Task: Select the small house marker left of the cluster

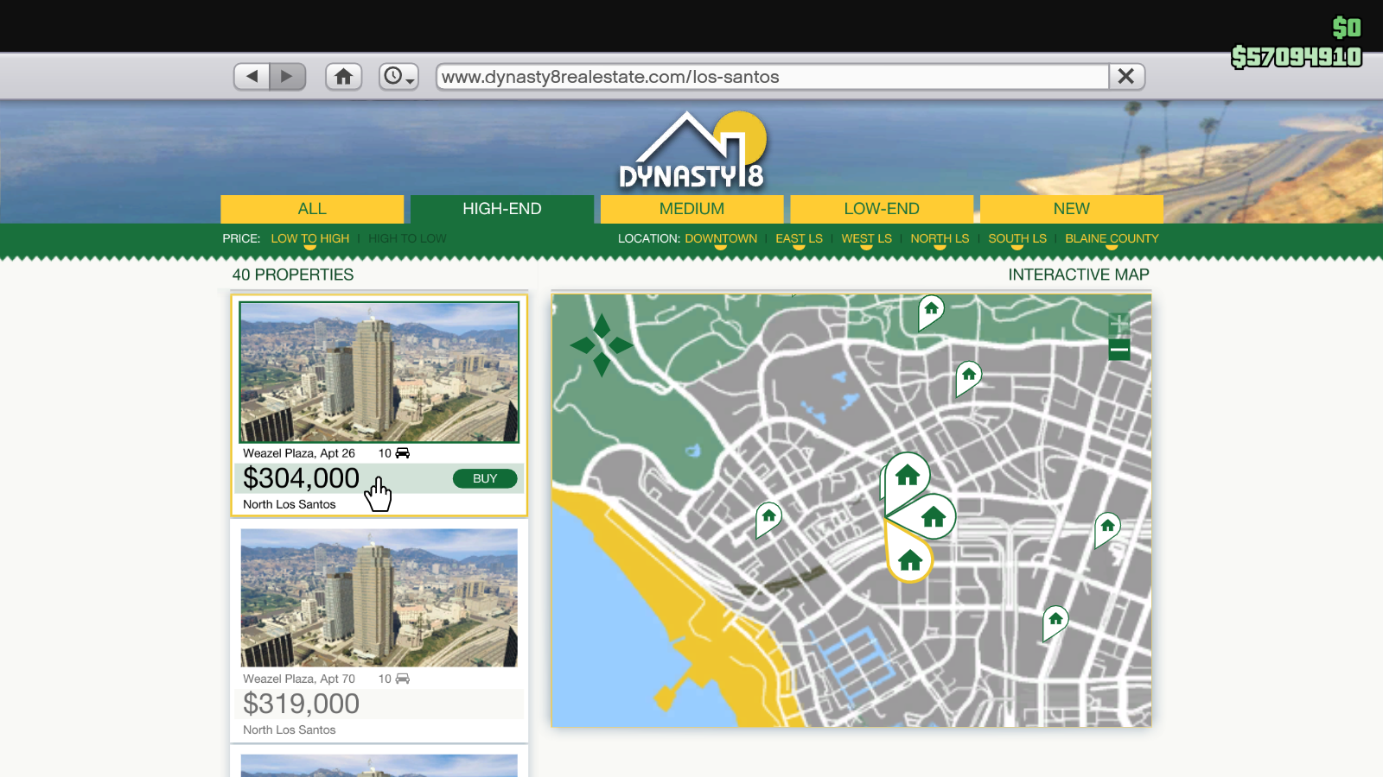Action: click(768, 519)
